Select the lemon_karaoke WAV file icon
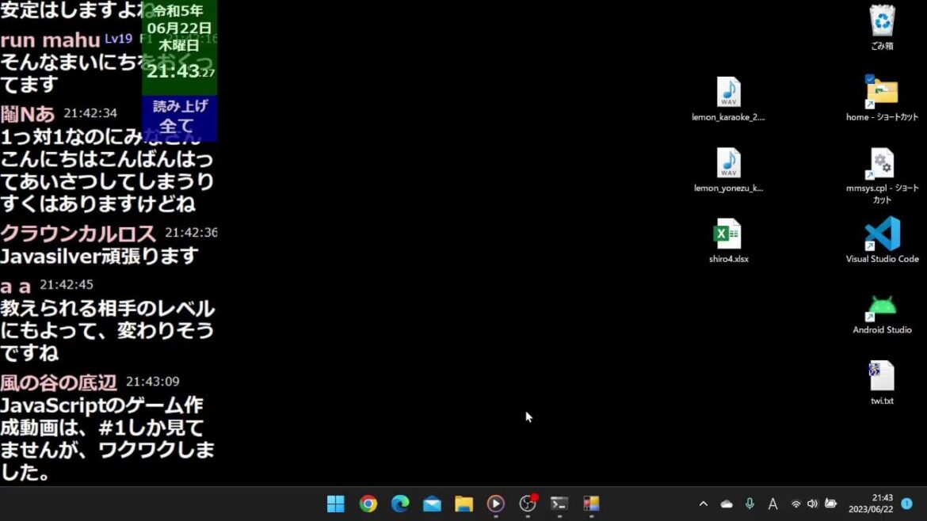The width and height of the screenshot is (927, 521). [728, 93]
